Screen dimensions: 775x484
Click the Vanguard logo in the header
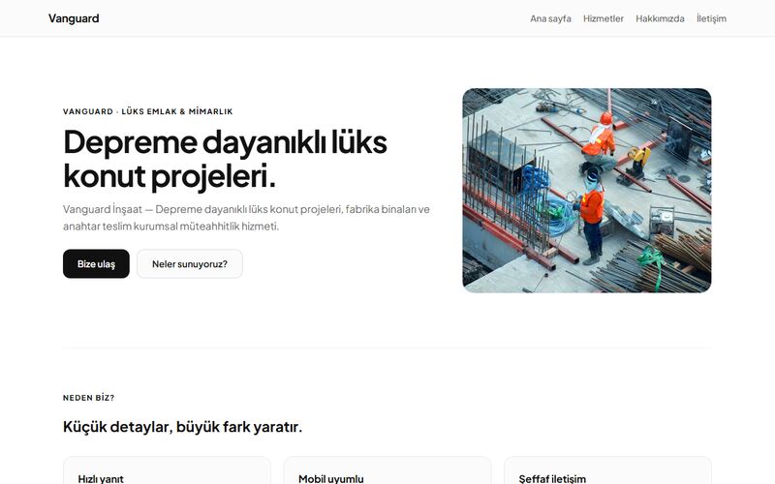[74, 18]
